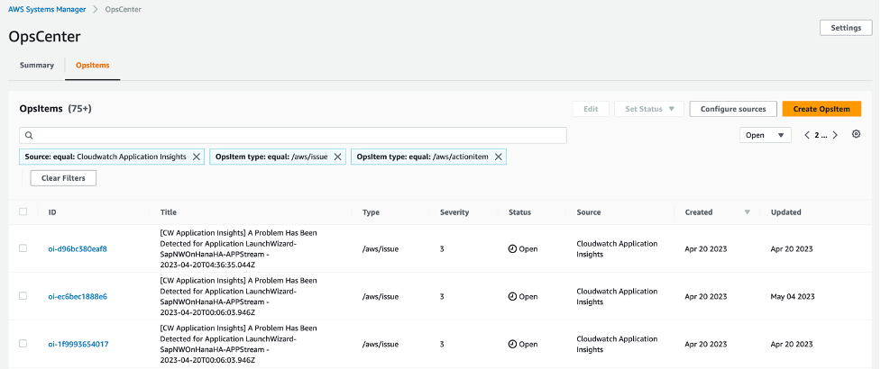Image resolution: width=881 pixels, height=369 pixels.
Task: Open the Set Status dropdown
Action: tap(649, 109)
